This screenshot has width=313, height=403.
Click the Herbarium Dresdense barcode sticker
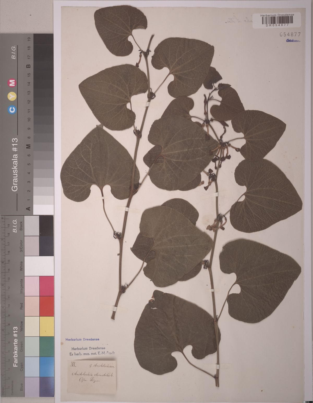277,20
